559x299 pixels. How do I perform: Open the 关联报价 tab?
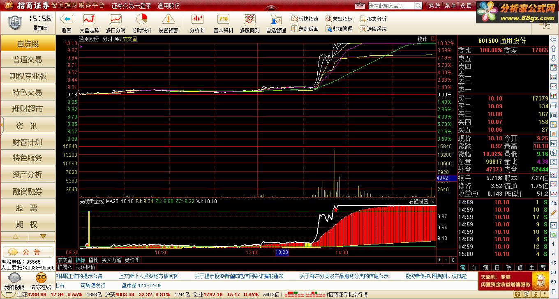(85, 267)
